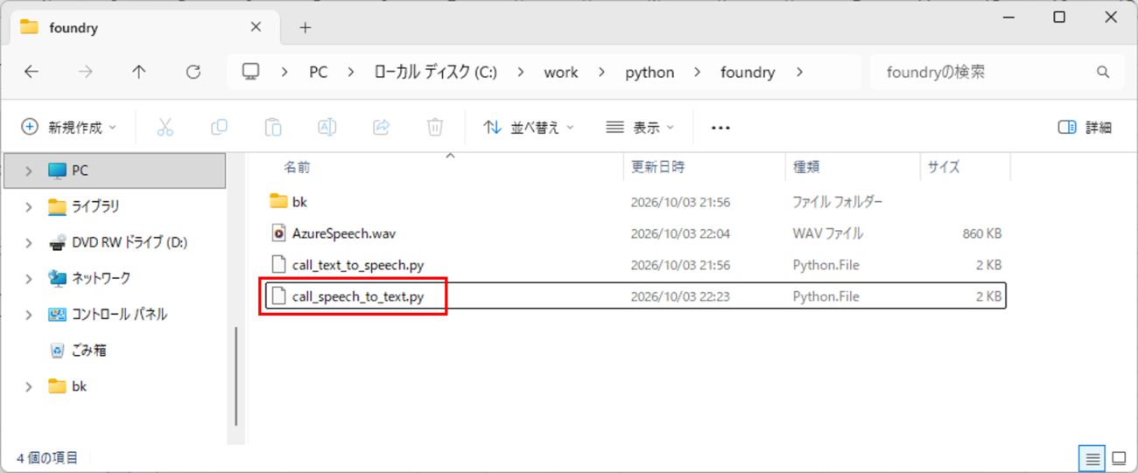
Task: Select call_speech_to_text.py file icon
Action: (278, 296)
